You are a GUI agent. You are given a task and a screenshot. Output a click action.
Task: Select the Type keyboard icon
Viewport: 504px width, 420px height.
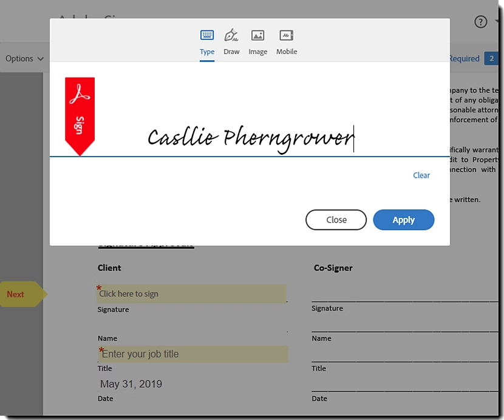pos(206,35)
